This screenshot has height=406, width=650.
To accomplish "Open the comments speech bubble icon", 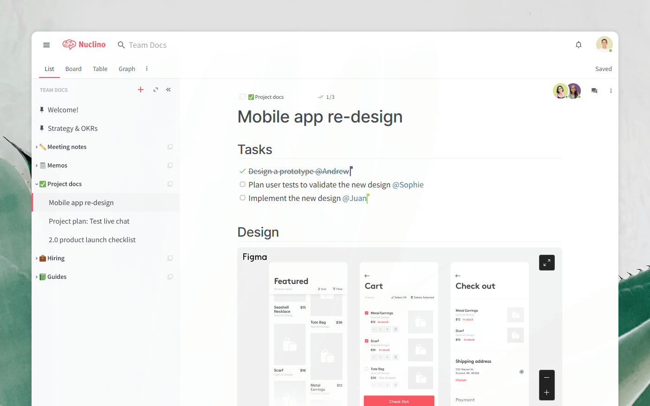I will (594, 91).
